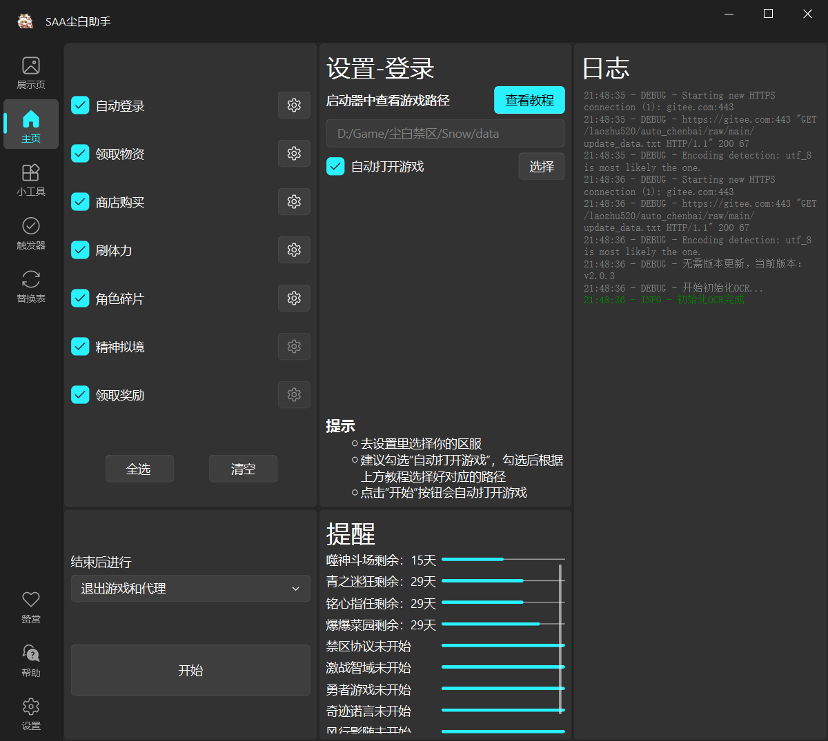Toggle the 商店购买 checkbox
Screen dimensions: 828x741
(80, 202)
